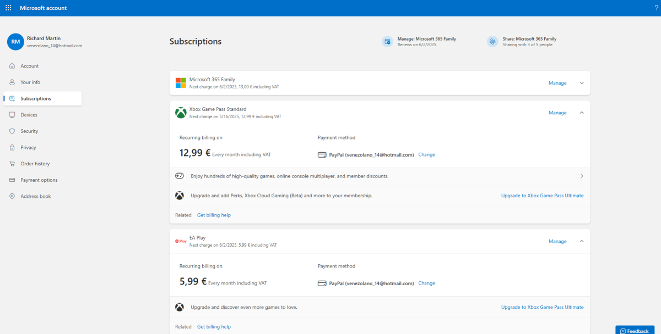Click the Account home icon
This screenshot has height=334, width=661.
coord(12,66)
